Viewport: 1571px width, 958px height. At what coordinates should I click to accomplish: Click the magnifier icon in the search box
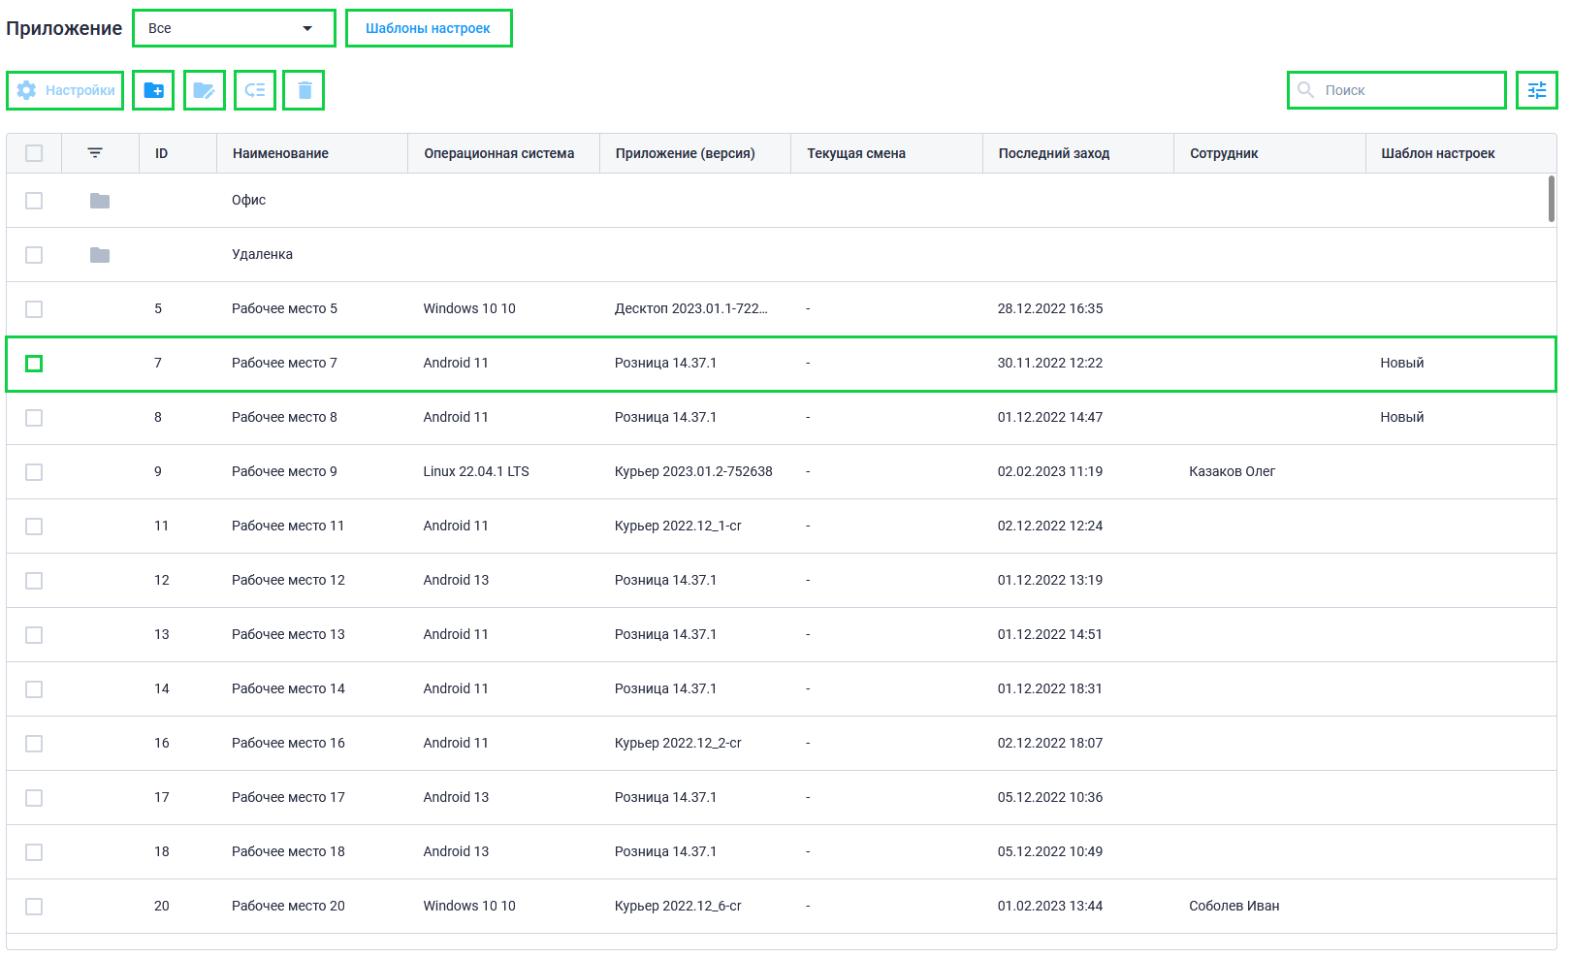tap(1306, 90)
